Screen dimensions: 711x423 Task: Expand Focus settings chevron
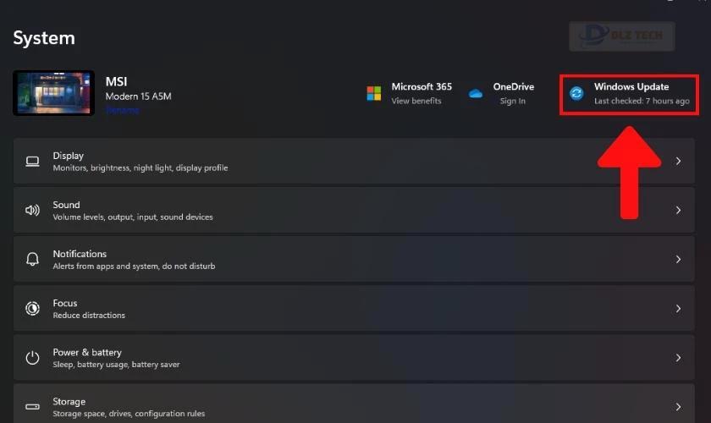[x=678, y=309]
